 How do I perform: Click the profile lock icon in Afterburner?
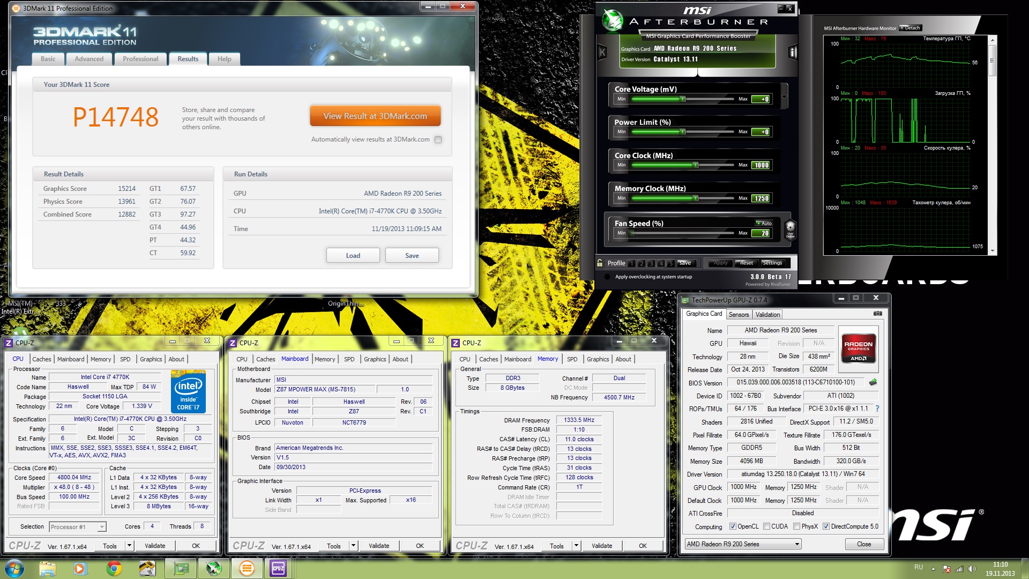[x=600, y=263]
